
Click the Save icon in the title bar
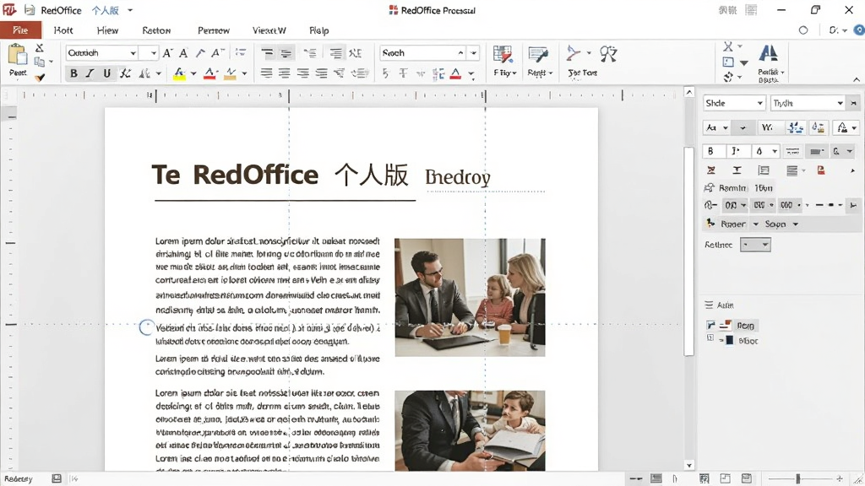(x=30, y=10)
